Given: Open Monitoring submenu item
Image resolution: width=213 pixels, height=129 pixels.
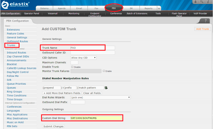Looking at the screenshot, I should tap(74, 13).
